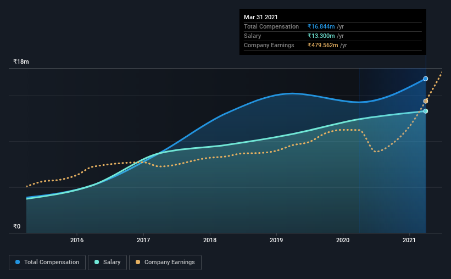
Task: Select the 2019 x-axis label
Action: point(276,240)
